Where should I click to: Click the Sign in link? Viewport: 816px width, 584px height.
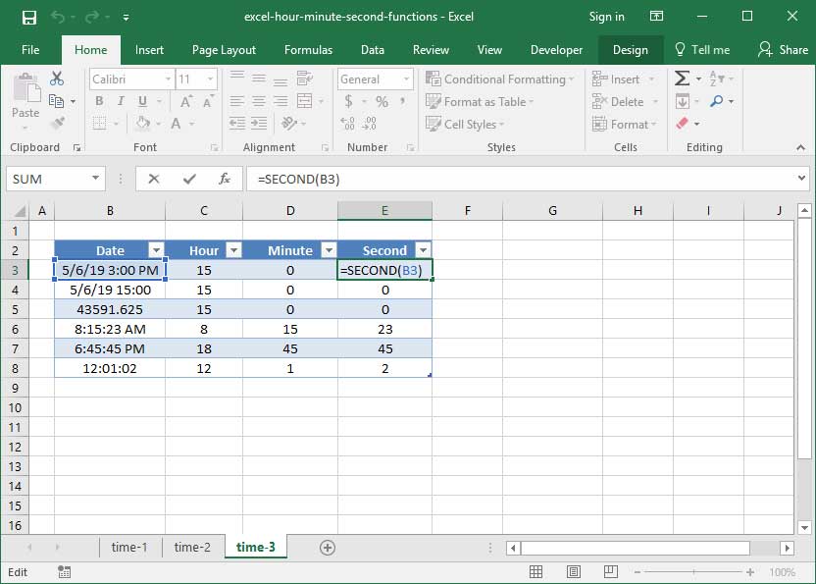[x=606, y=17]
